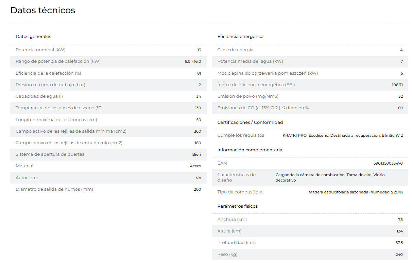413x263 pixels.
Task: Click 'Índice de eficiencia energética (EEI)'
Action: (x=256, y=85)
